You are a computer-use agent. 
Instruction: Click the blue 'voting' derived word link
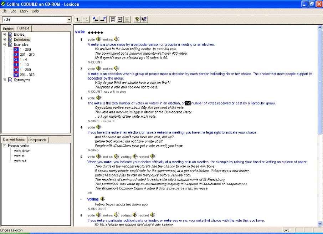(93, 199)
